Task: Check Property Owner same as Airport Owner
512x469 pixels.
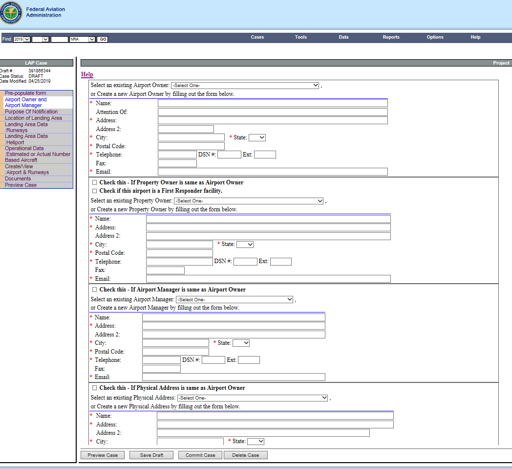Action: click(94, 182)
